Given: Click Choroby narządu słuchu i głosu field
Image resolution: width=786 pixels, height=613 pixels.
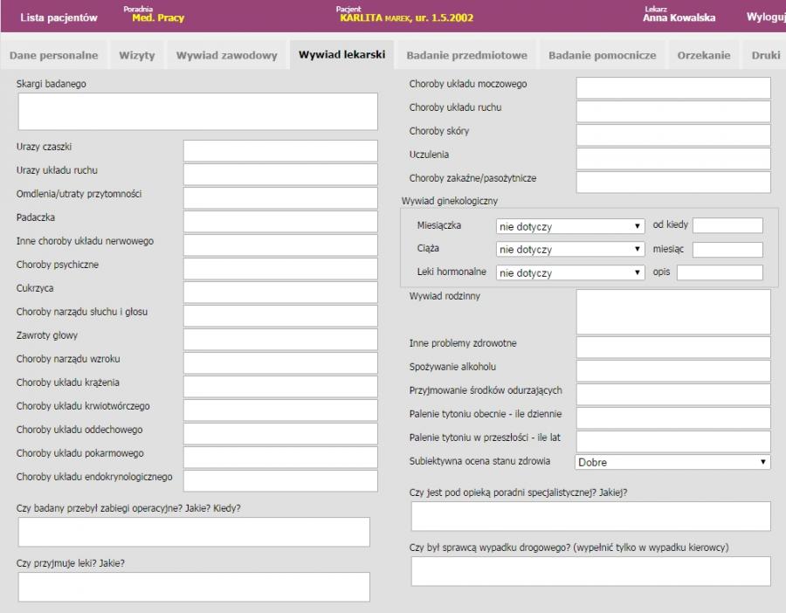Looking at the screenshot, I should tap(280, 316).
